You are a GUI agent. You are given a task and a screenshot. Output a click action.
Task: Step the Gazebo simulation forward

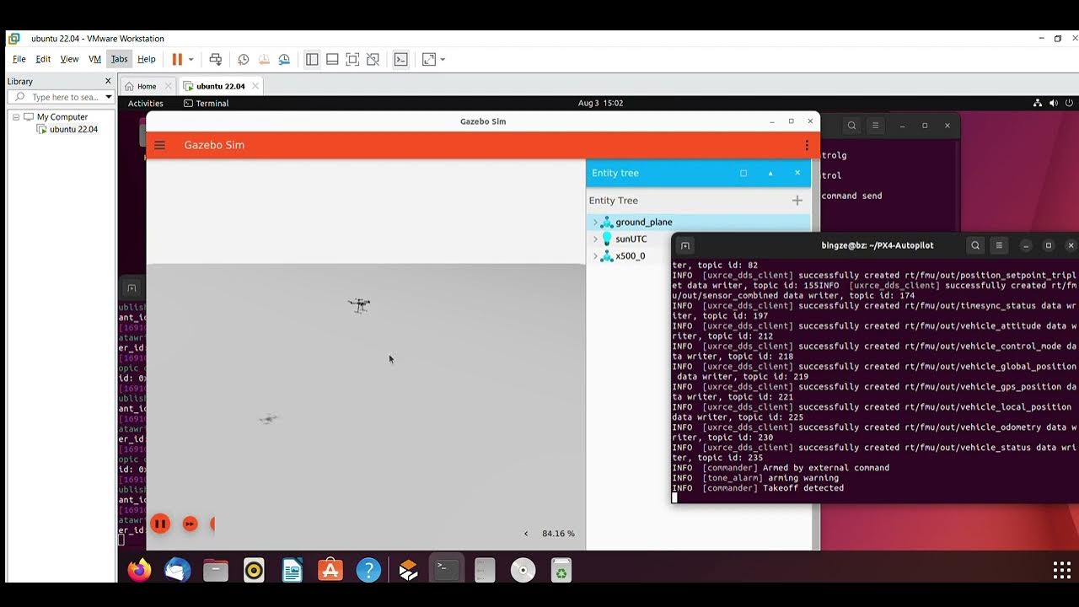click(191, 524)
